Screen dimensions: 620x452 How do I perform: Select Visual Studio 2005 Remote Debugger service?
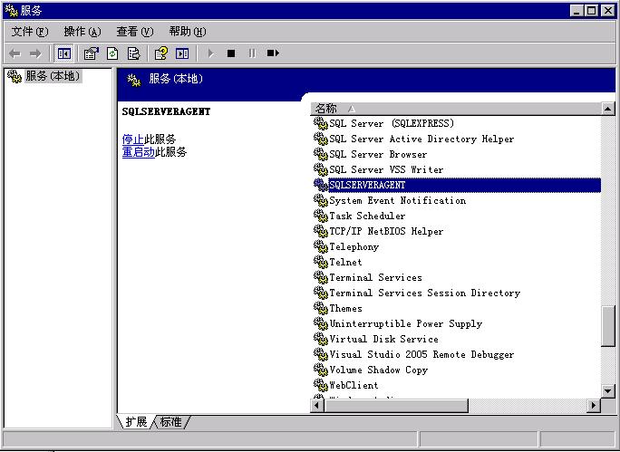pos(421,355)
